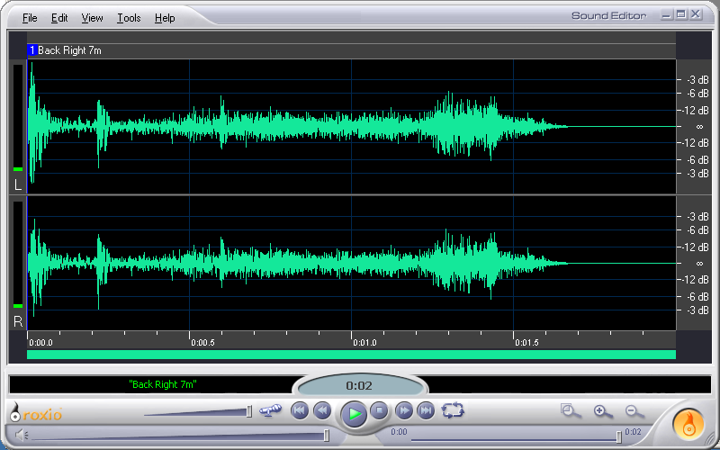Open the Edit menu

59,18
